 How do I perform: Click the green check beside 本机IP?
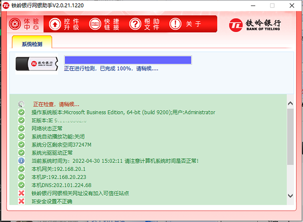click(21, 177)
